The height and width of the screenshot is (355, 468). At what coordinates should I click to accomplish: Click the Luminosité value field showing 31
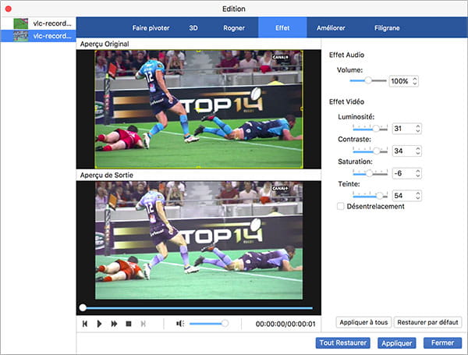pos(403,129)
